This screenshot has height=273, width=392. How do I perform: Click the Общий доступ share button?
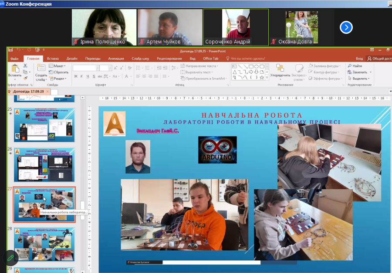tap(379, 59)
